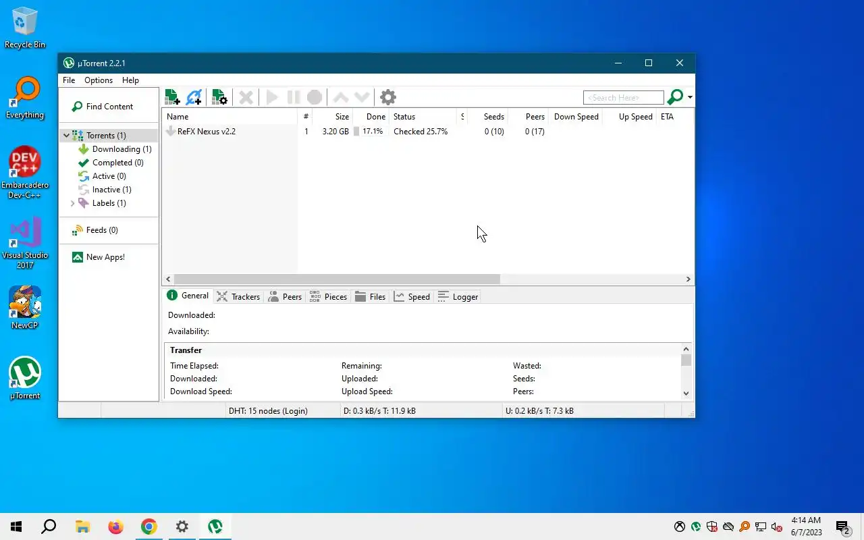This screenshot has width=864, height=540.
Task: Select the ReFX Nexus v2.2 torrent
Action: tap(207, 132)
